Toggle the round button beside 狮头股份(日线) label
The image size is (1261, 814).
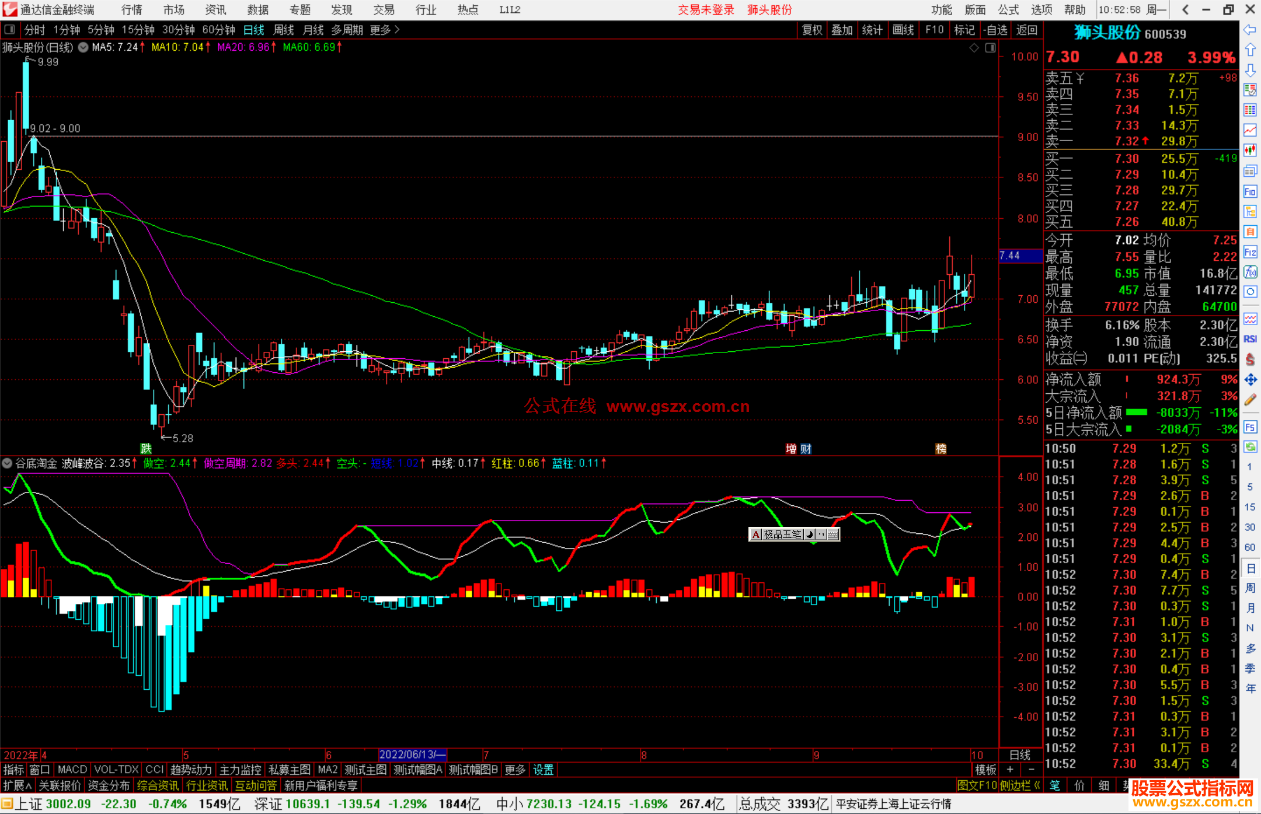83,47
